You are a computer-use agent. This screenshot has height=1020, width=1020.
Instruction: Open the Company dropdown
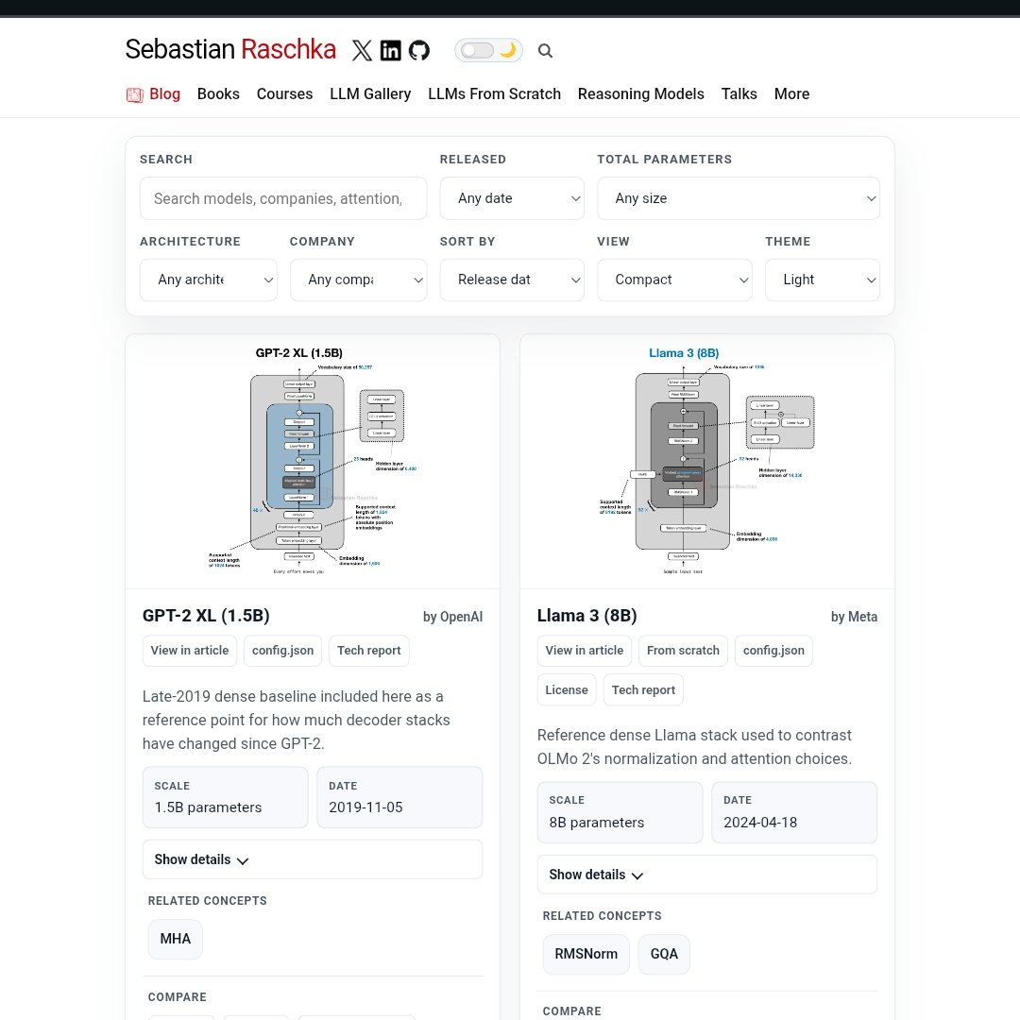[359, 280]
